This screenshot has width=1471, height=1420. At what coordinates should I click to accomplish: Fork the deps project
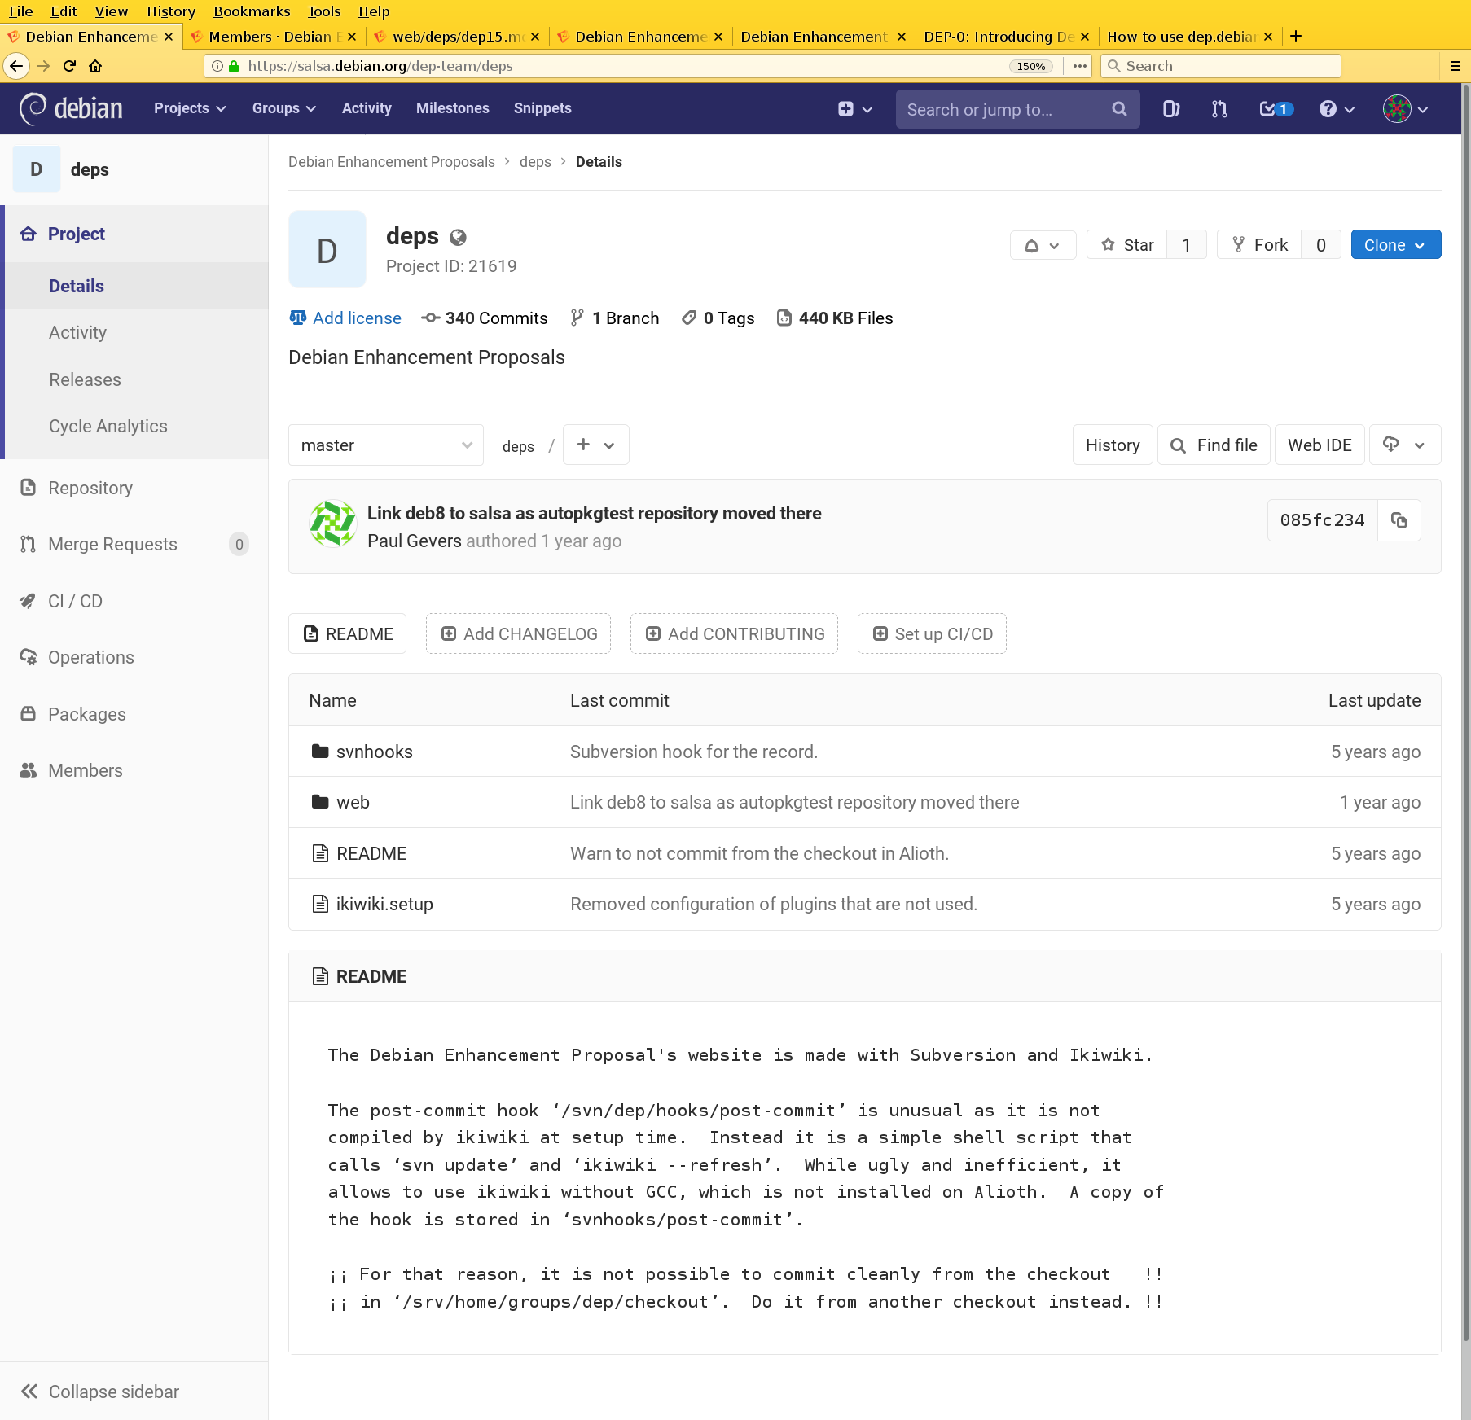[x=1259, y=245]
